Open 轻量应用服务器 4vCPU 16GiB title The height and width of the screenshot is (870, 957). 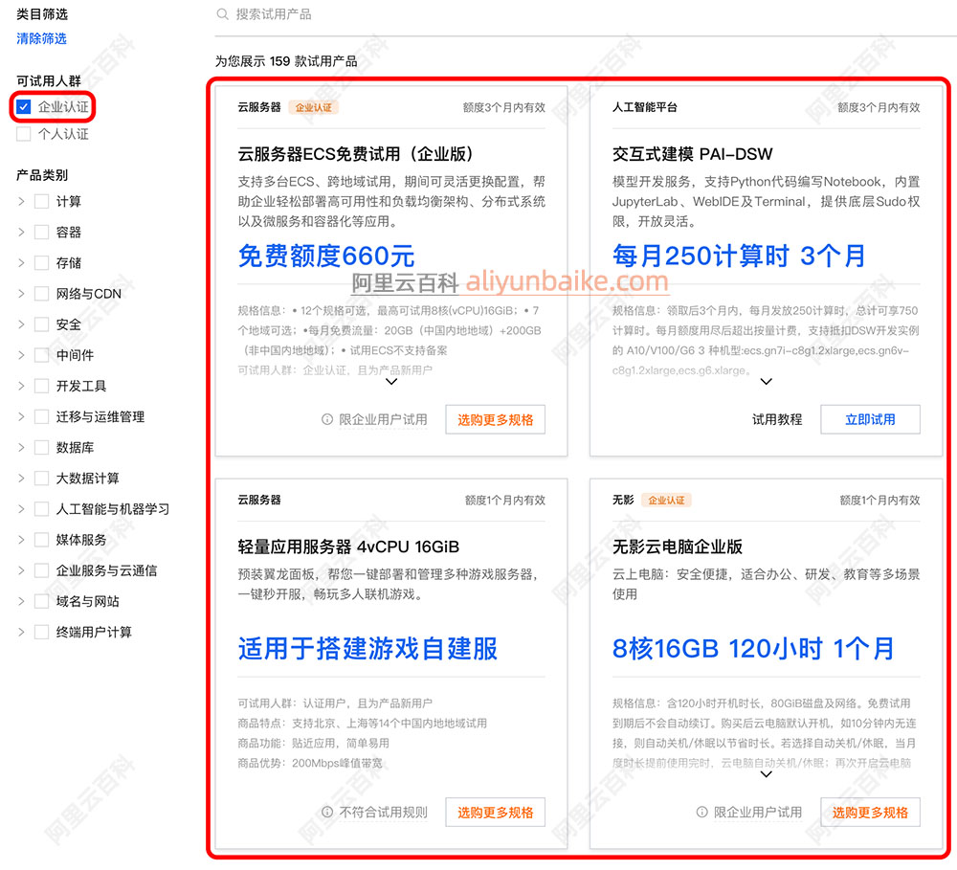tap(348, 547)
